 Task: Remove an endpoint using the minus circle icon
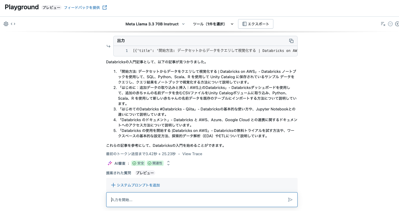(x=390, y=24)
